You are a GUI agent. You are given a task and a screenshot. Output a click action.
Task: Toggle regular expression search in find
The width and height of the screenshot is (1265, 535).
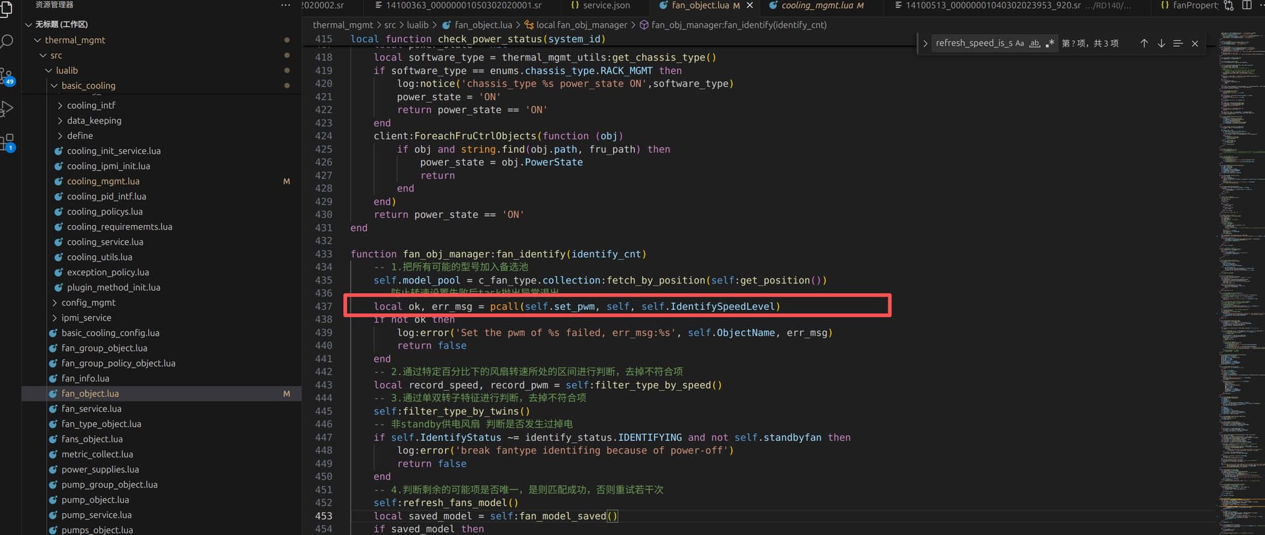tap(1050, 43)
